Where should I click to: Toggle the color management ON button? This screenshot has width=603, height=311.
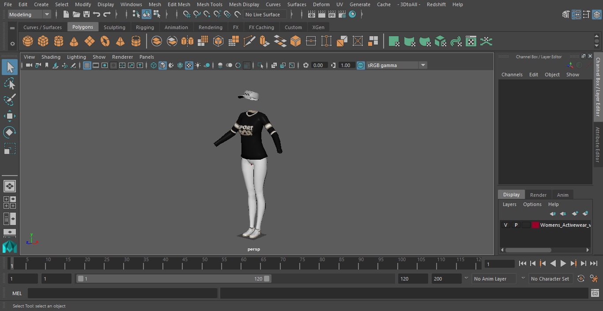coord(361,65)
